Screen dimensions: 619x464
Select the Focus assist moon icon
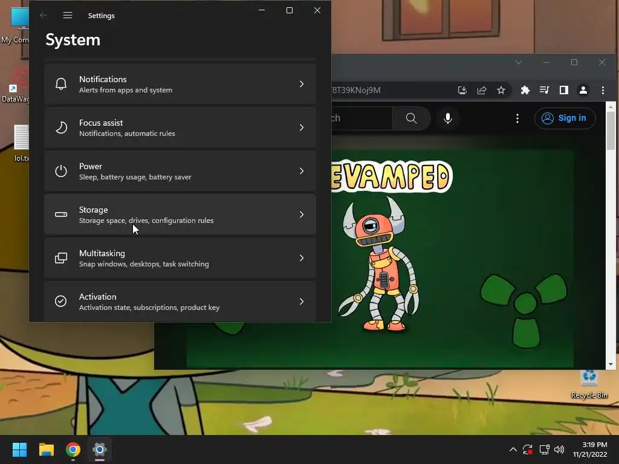tap(61, 127)
